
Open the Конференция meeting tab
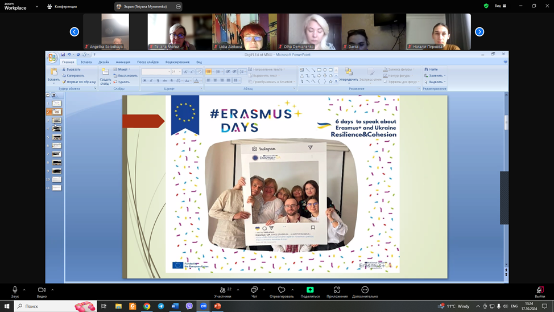tap(62, 7)
